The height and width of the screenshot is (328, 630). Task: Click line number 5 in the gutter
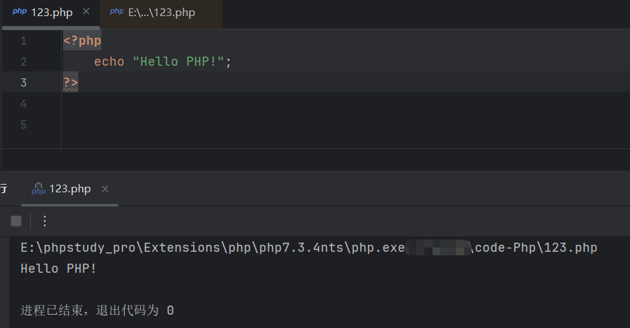click(x=23, y=125)
